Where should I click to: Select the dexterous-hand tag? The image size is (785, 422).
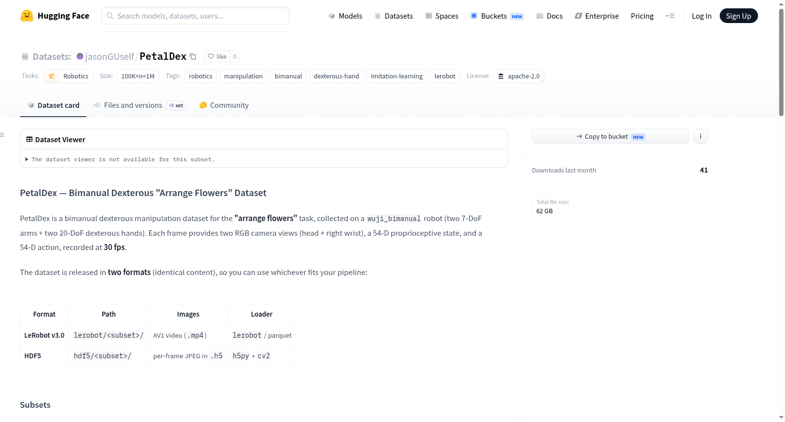click(x=337, y=76)
